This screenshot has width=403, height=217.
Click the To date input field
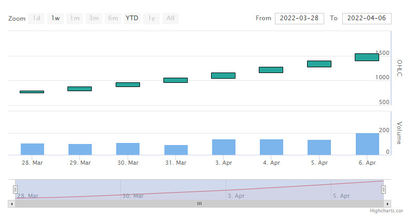pos(367,19)
